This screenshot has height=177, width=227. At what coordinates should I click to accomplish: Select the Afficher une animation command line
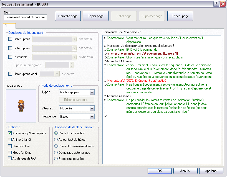point(141,53)
